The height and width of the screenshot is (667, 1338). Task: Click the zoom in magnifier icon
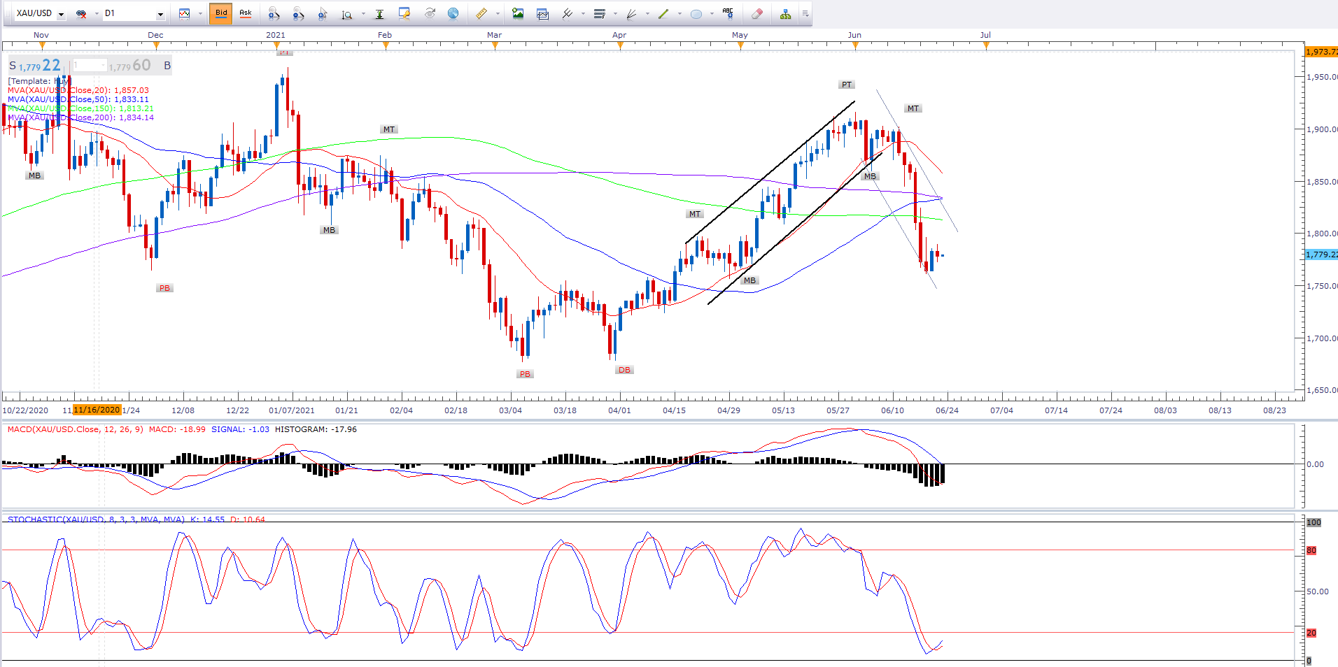click(274, 13)
